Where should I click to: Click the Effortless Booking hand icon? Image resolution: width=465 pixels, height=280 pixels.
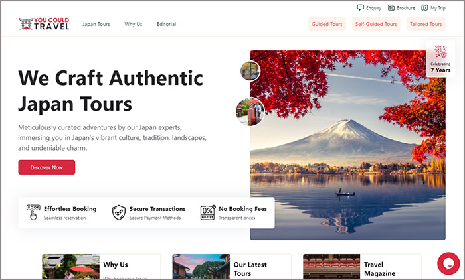coord(33,212)
